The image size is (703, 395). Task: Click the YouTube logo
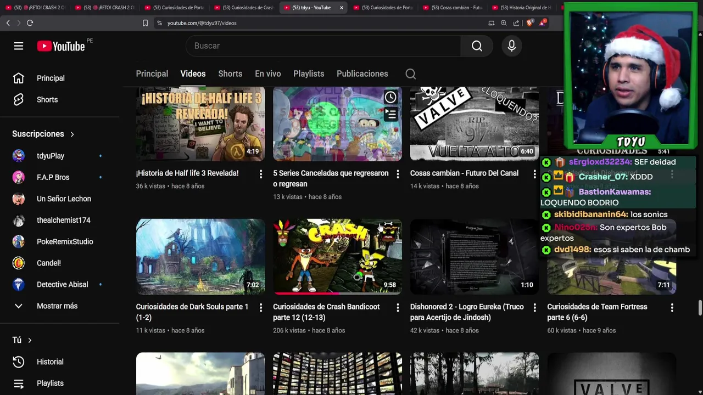[61, 46]
